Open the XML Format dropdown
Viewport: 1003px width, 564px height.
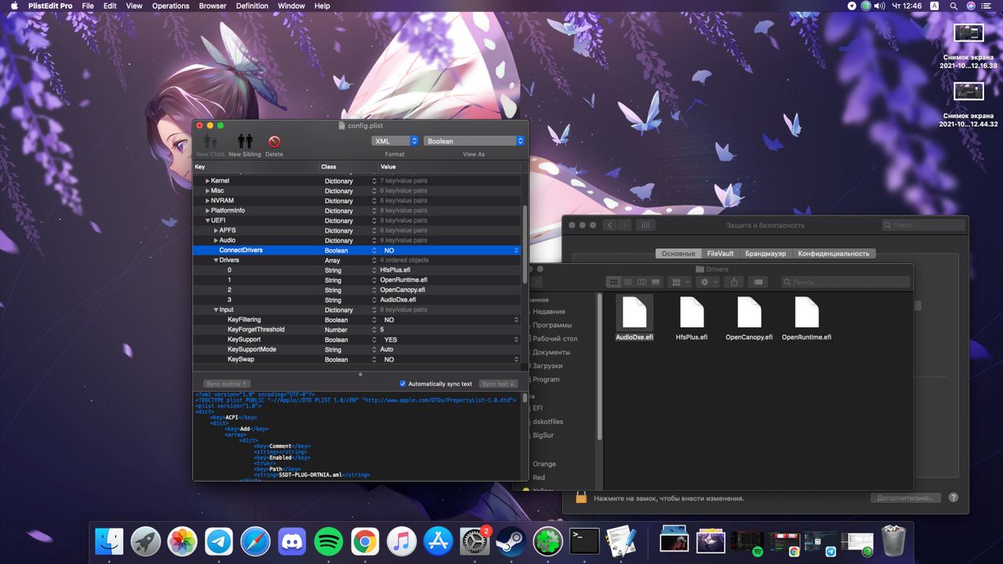click(395, 141)
